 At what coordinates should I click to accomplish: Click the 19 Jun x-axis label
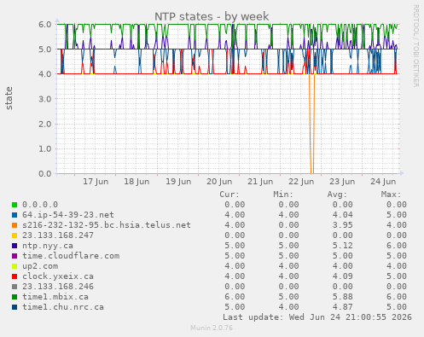178,182
